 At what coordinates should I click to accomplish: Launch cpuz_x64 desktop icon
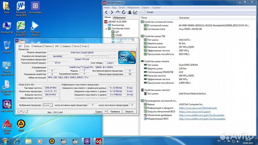coord(7,106)
